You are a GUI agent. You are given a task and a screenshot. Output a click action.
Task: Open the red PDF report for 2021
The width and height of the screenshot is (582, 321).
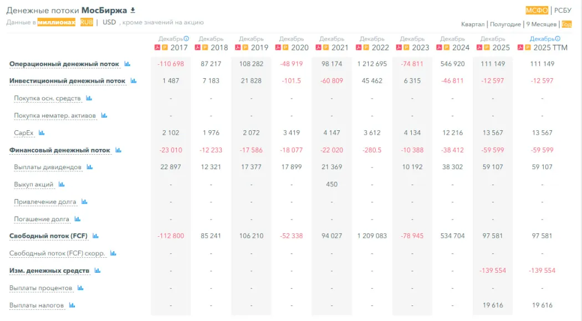318,48
